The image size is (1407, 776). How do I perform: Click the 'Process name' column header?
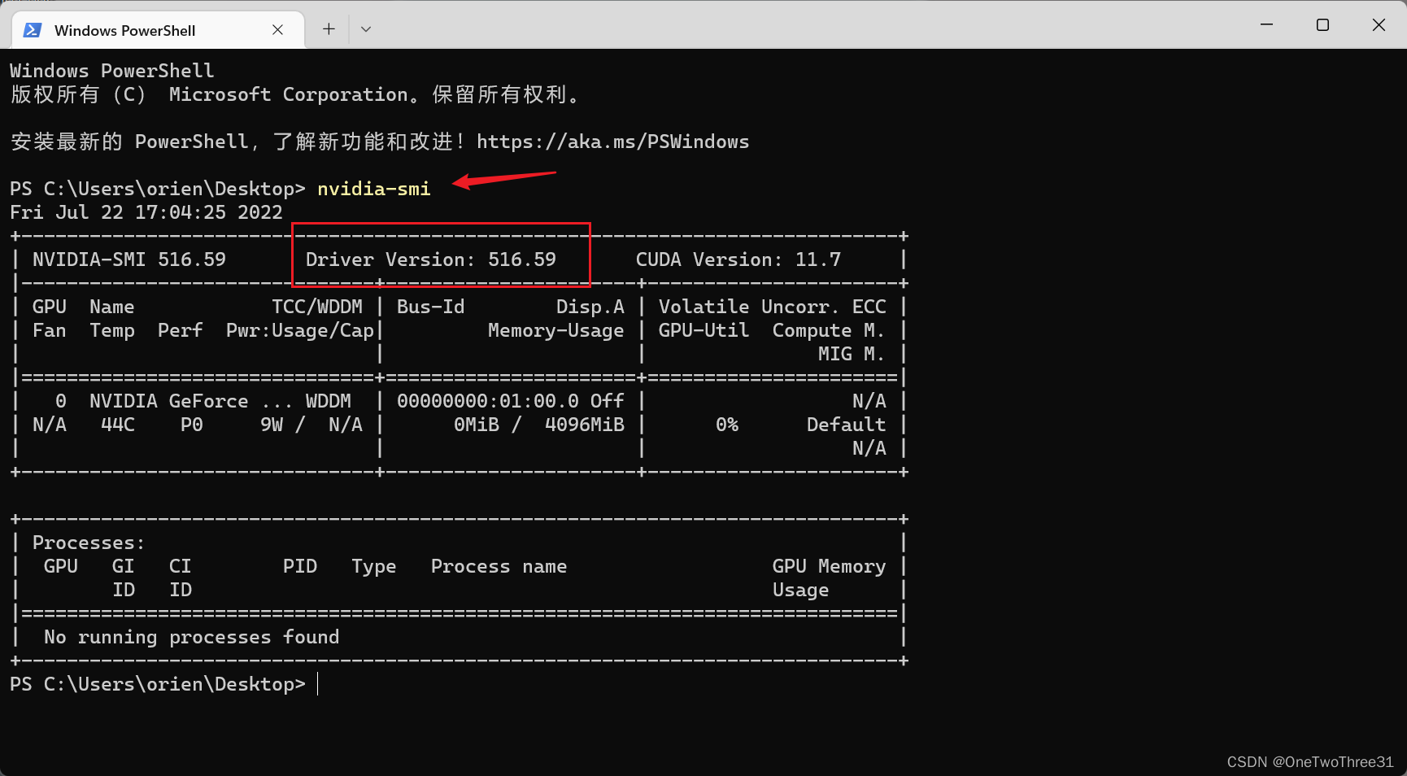(x=499, y=566)
